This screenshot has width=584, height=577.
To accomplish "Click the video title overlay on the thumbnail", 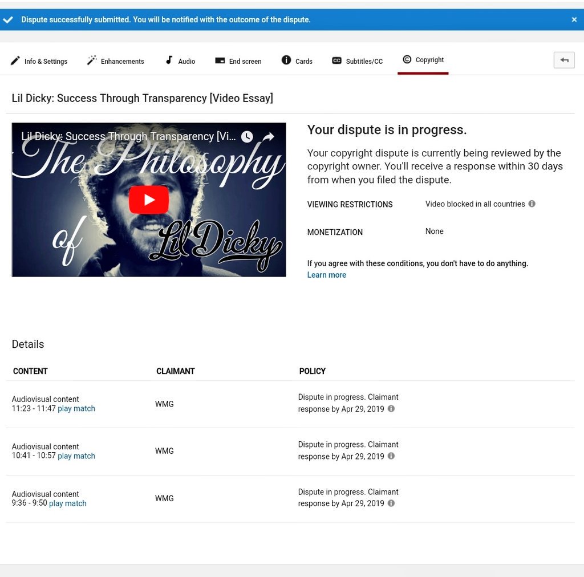I will pyautogui.click(x=128, y=136).
